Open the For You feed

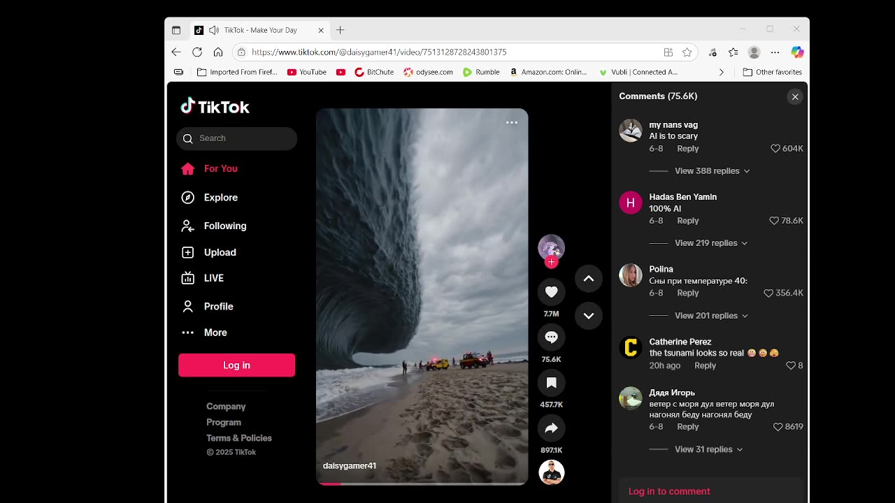209,168
